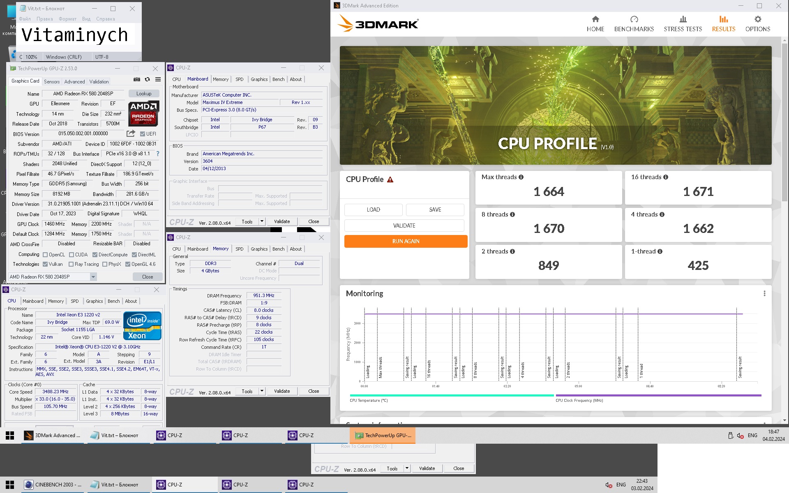Click CPU Clock Frequency legend bar
The width and height of the screenshot is (789, 493).
tap(658, 395)
